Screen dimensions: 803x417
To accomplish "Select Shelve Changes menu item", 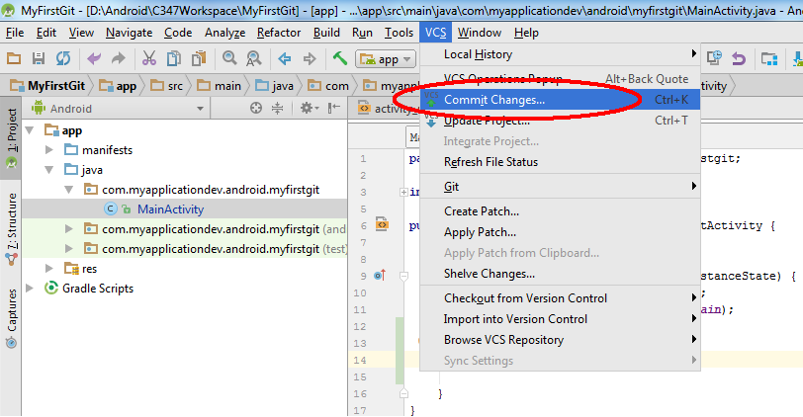I will click(489, 274).
